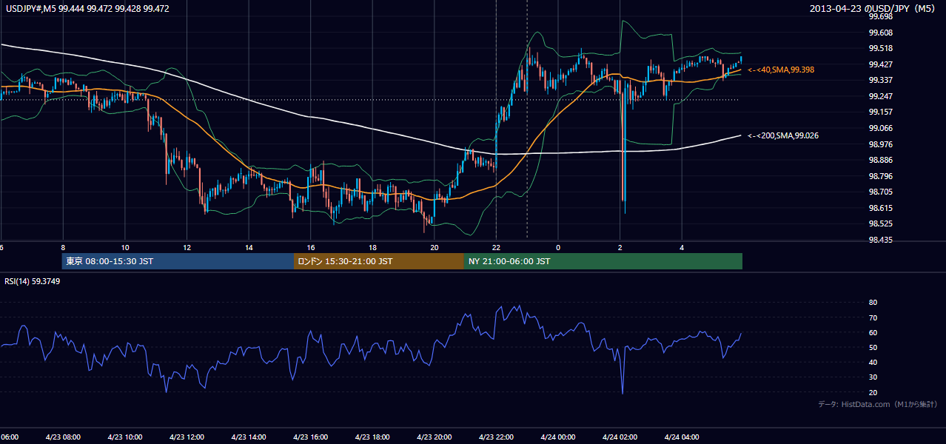
Task: Click the 4/23 20:00 time label
Action: point(435,437)
